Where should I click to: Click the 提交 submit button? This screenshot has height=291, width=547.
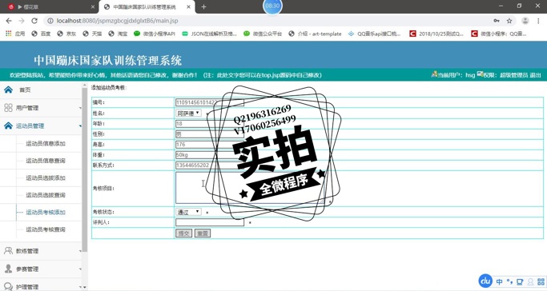click(183, 233)
